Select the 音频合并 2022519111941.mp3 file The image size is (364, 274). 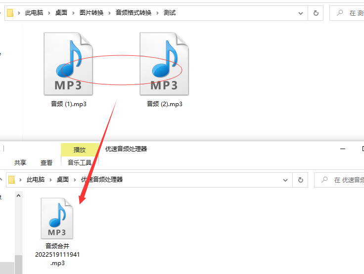point(57,232)
